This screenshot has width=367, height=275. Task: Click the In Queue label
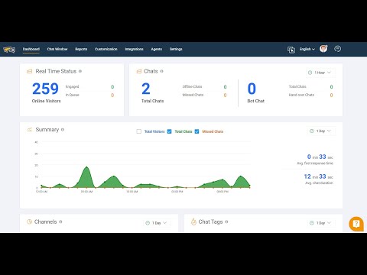point(73,95)
